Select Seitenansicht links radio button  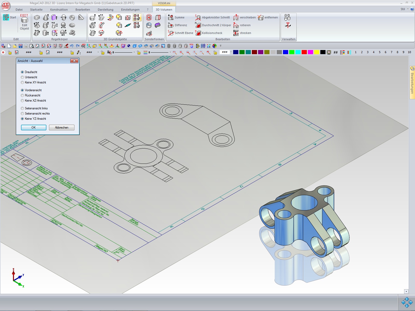pyautogui.click(x=22, y=108)
